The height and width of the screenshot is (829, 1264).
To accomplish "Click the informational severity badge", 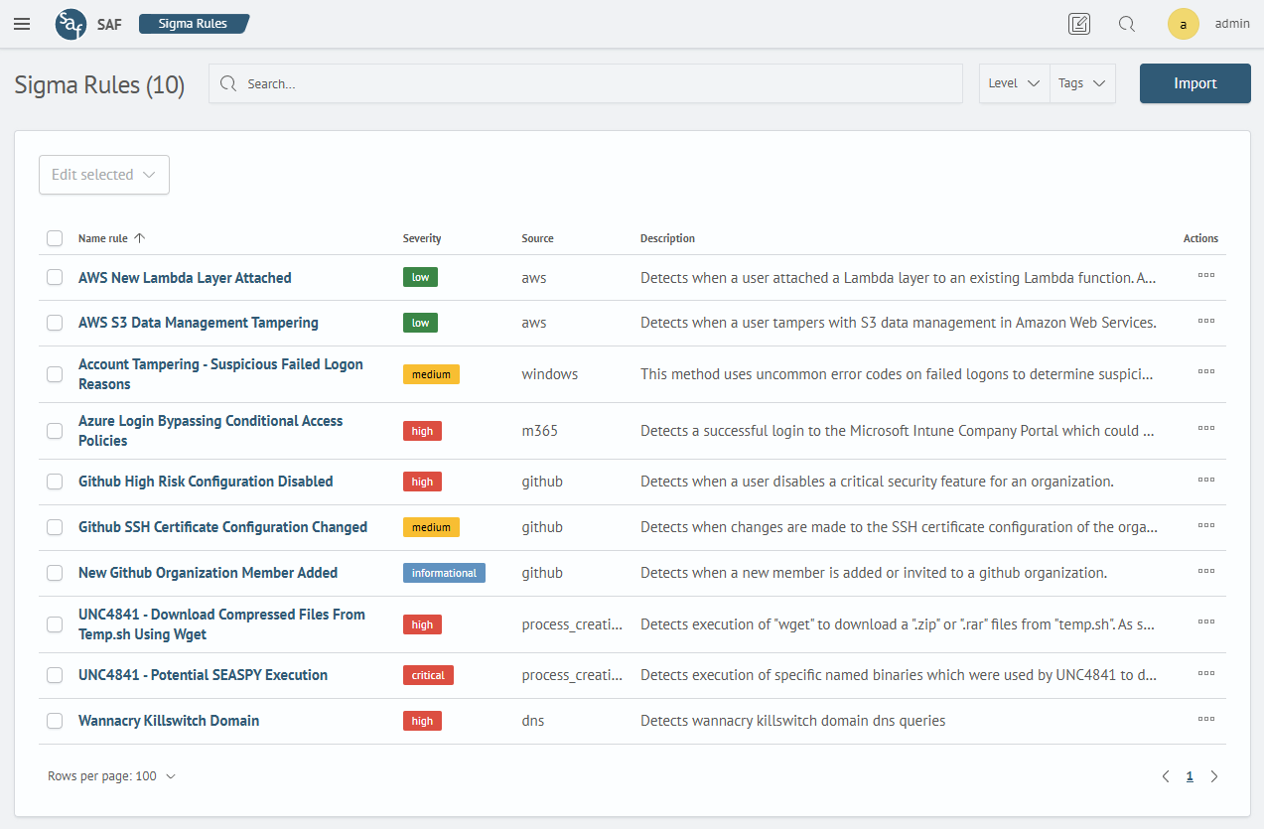I will coord(444,573).
